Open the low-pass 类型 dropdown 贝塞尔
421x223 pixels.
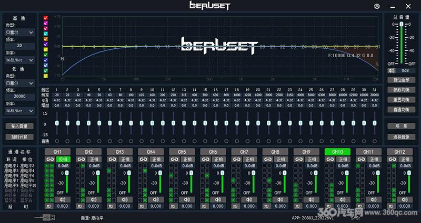[19, 83]
